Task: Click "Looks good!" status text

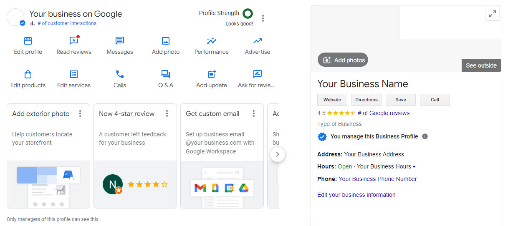Action: pyautogui.click(x=239, y=24)
